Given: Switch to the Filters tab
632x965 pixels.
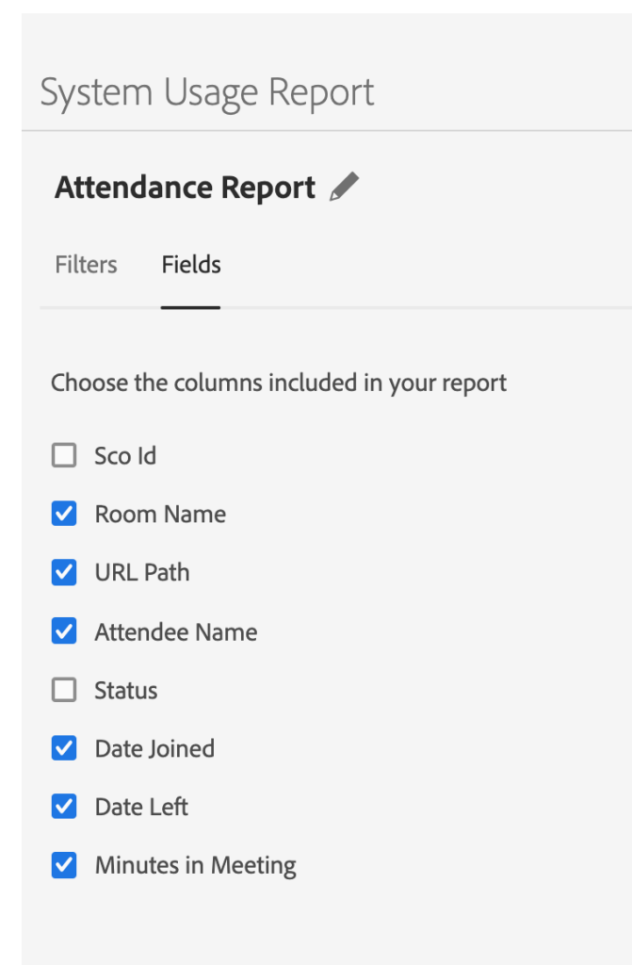Looking at the screenshot, I should [x=86, y=265].
